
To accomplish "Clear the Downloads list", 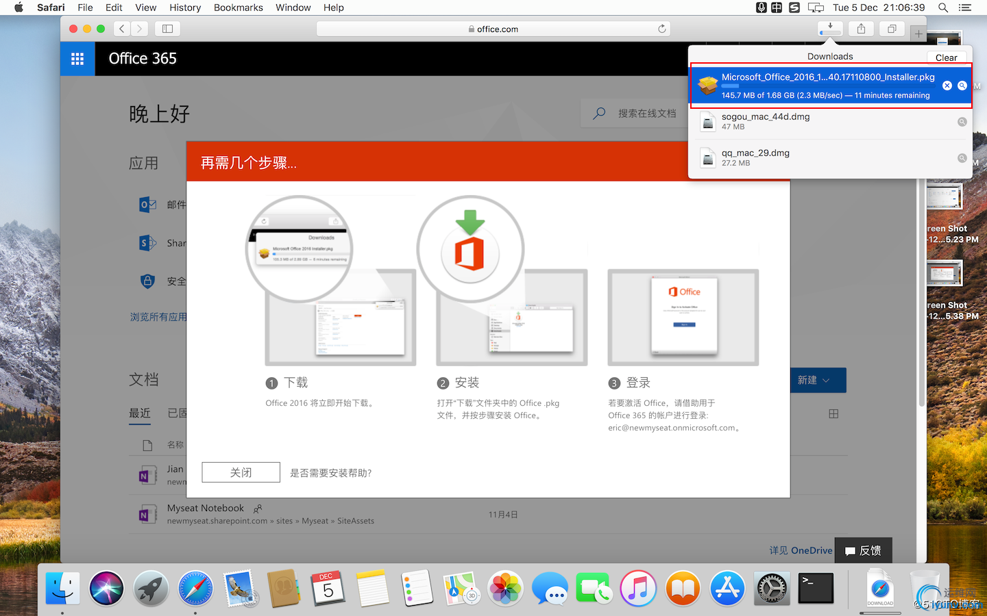I will tap(947, 57).
